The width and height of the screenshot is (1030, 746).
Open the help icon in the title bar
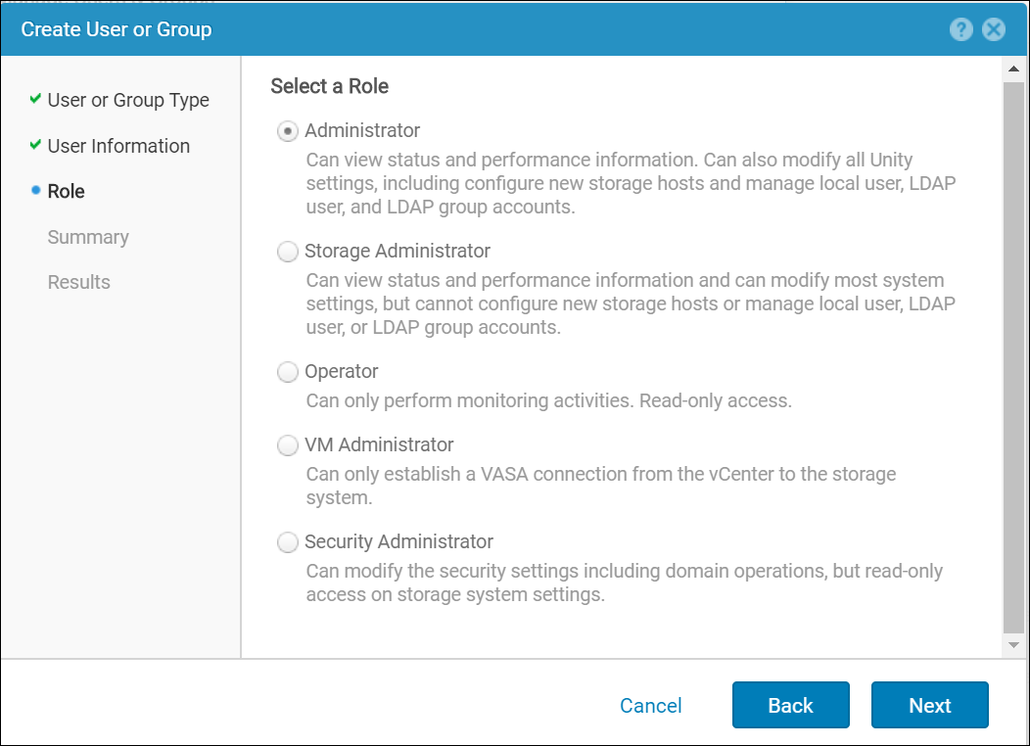click(960, 29)
